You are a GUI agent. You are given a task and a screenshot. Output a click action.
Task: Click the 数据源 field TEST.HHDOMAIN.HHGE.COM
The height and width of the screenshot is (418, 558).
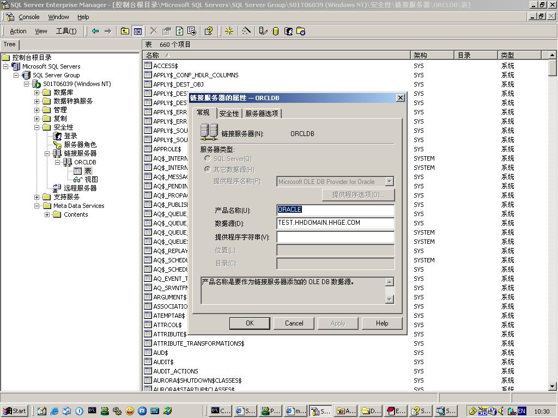click(x=335, y=223)
